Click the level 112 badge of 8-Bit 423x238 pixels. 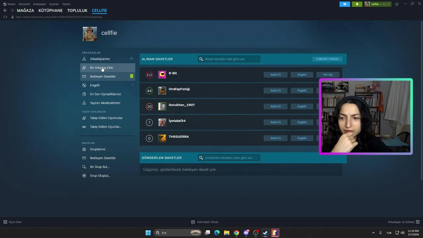click(x=149, y=75)
